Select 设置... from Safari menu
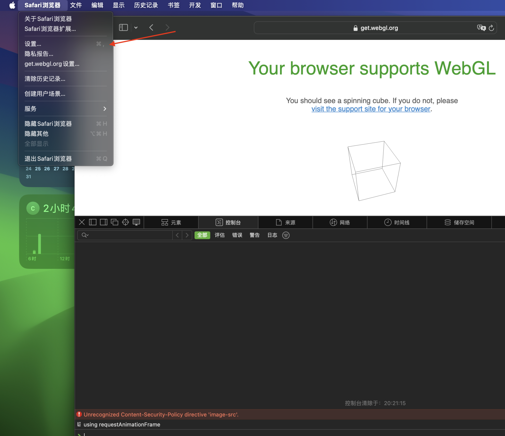Viewport: 505px width, 436px height. coord(33,44)
